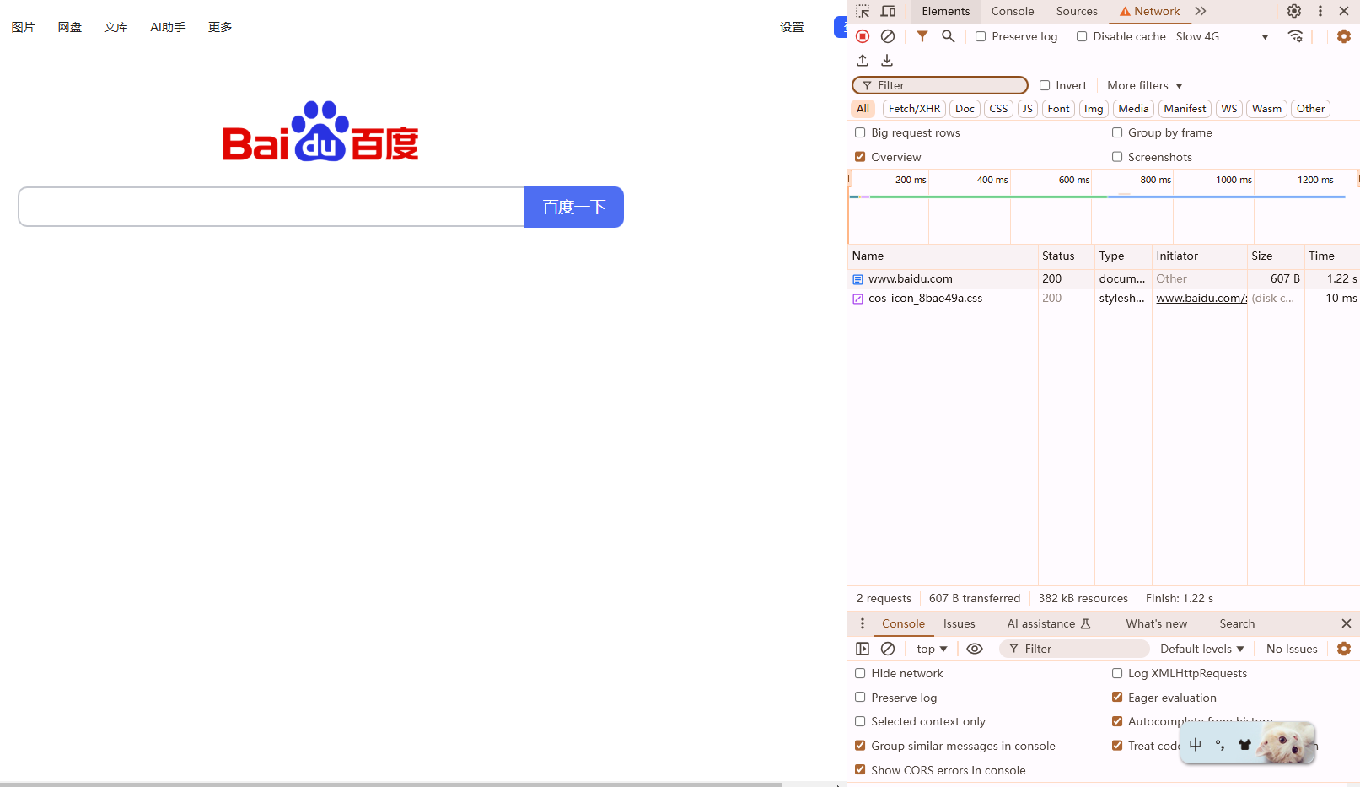Open console settings gear
This screenshot has height=787, width=1360.
(x=1344, y=649)
